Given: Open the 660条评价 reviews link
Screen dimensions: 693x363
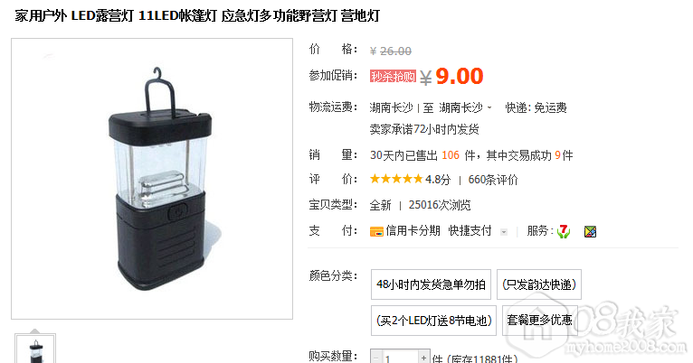Looking at the screenshot, I should click(493, 180).
